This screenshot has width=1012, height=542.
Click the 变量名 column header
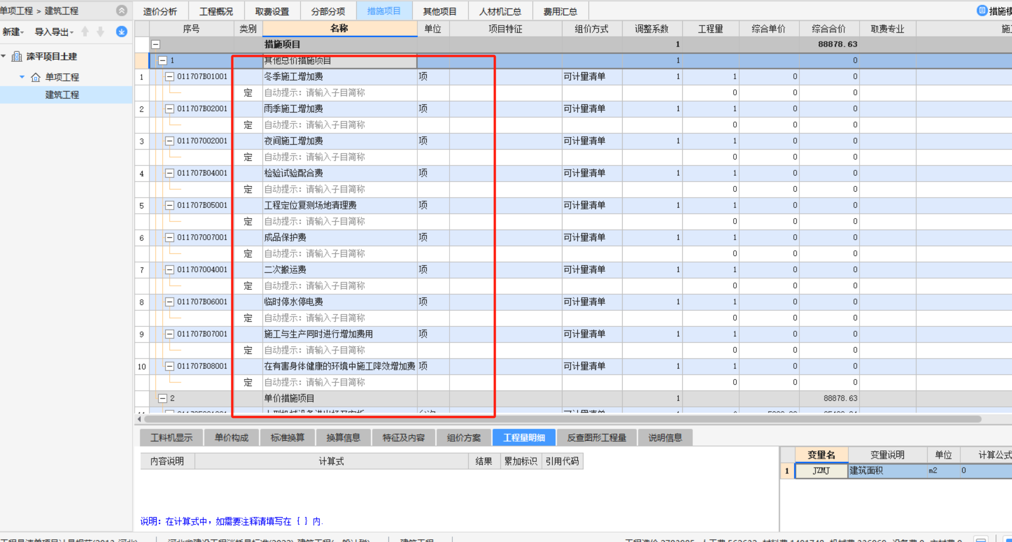821,455
